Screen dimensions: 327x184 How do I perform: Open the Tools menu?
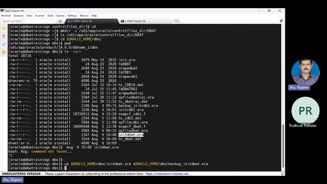pos(50,16)
